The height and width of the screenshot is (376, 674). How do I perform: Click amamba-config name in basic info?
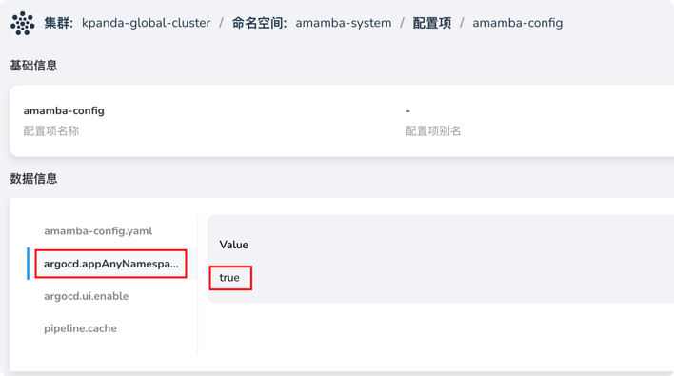point(64,110)
